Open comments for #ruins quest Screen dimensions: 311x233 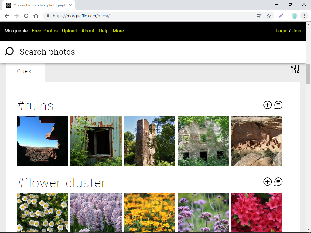278,105
